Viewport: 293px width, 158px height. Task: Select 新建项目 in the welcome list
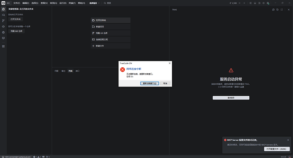coord(111,27)
